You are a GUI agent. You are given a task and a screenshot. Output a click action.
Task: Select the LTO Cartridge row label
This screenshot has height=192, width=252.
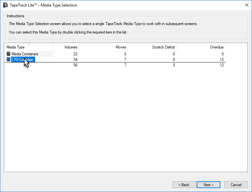click(22, 60)
